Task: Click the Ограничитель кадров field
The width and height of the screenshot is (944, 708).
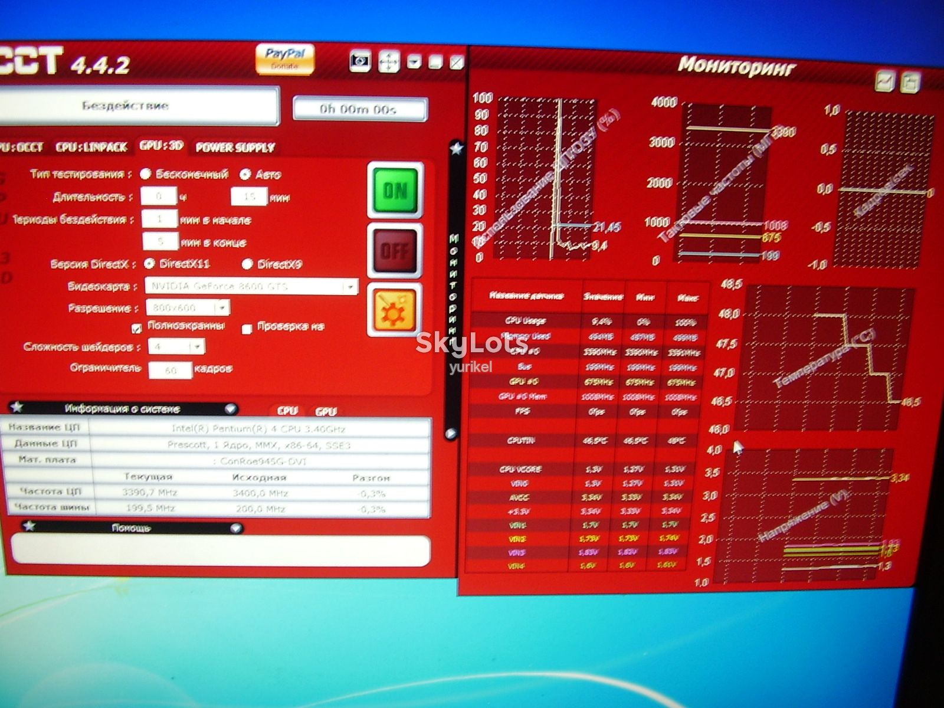Action: tap(171, 370)
